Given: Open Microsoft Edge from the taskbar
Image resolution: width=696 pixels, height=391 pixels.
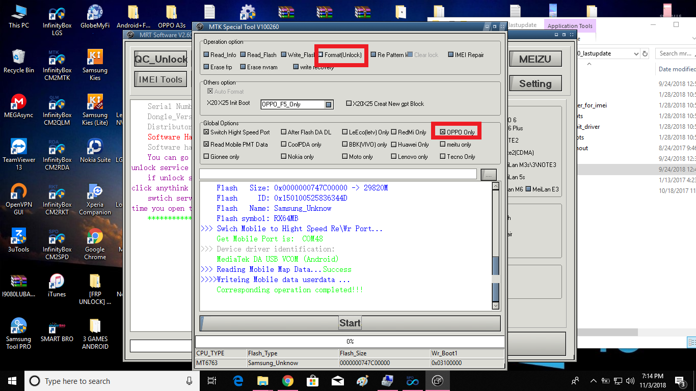Looking at the screenshot, I should (x=238, y=380).
